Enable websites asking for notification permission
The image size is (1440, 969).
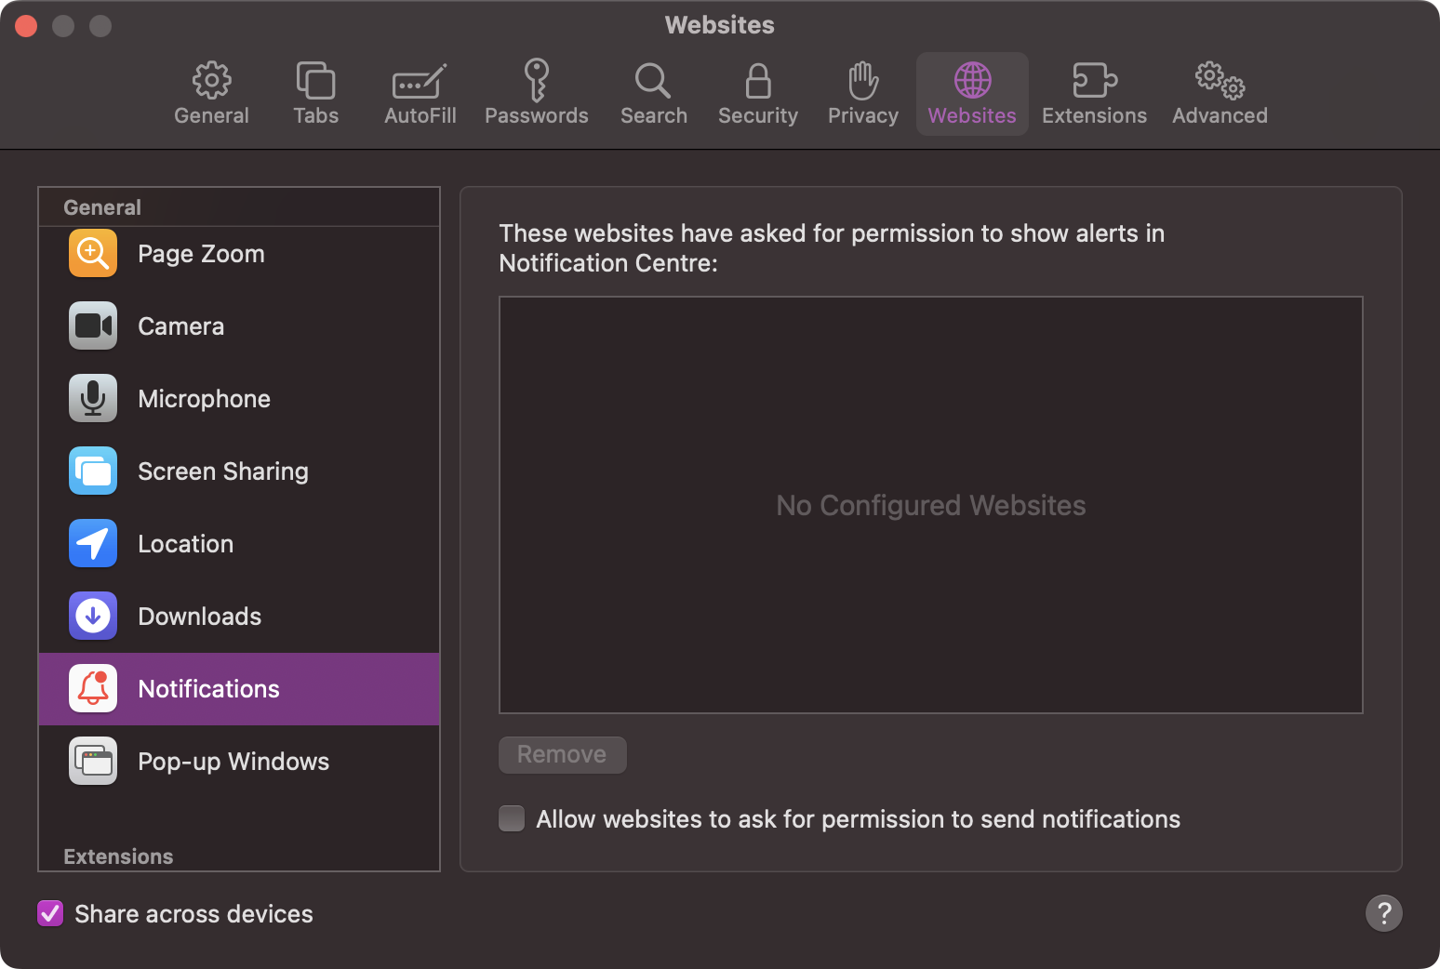(x=512, y=818)
